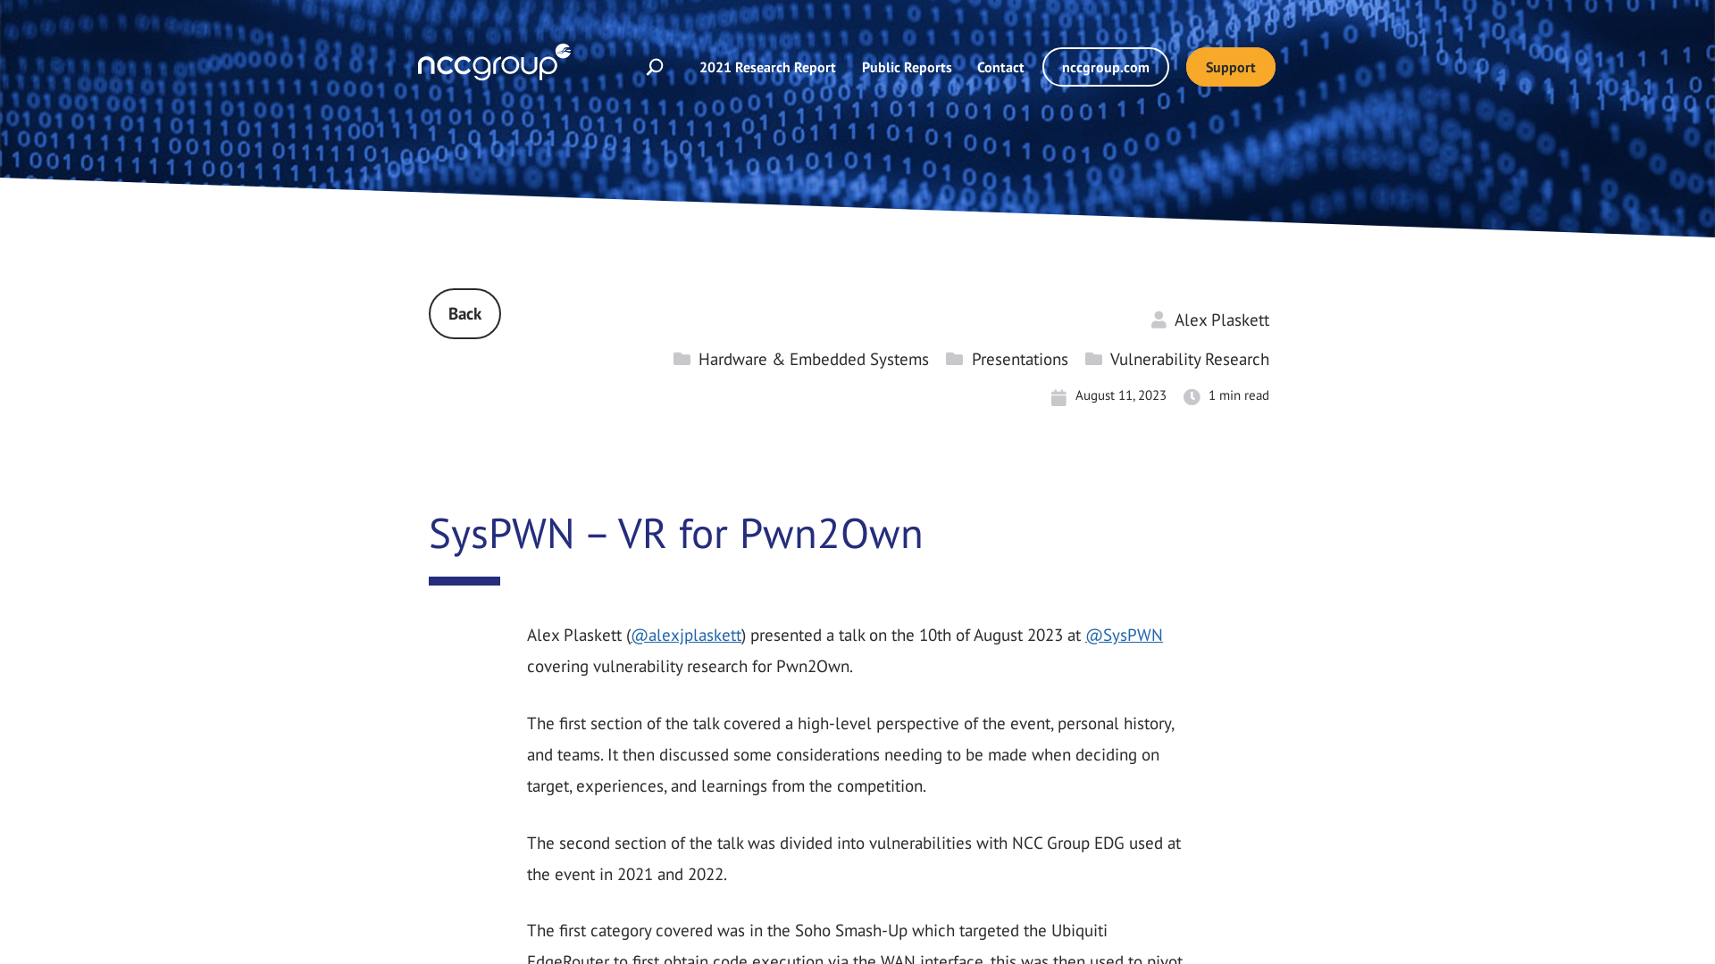Image resolution: width=1715 pixels, height=964 pixels.
Task: Click the search magnifier icon
Action: 657,66
